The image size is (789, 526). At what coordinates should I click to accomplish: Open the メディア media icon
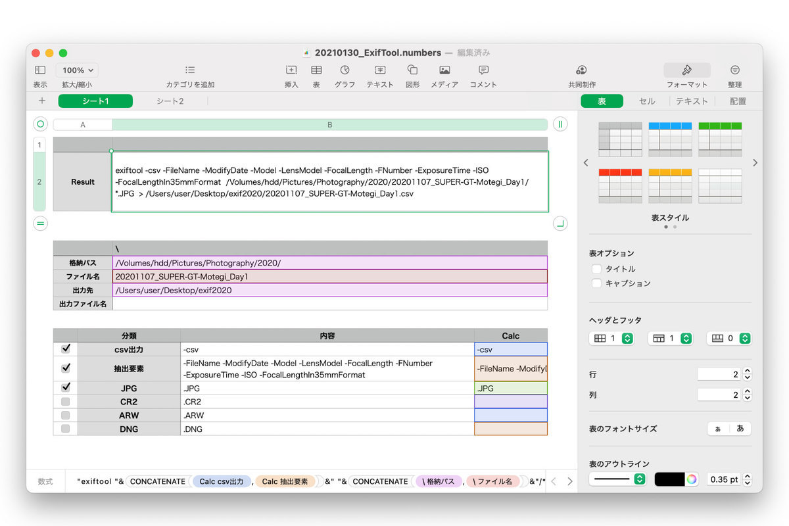(x=444, y=70)
